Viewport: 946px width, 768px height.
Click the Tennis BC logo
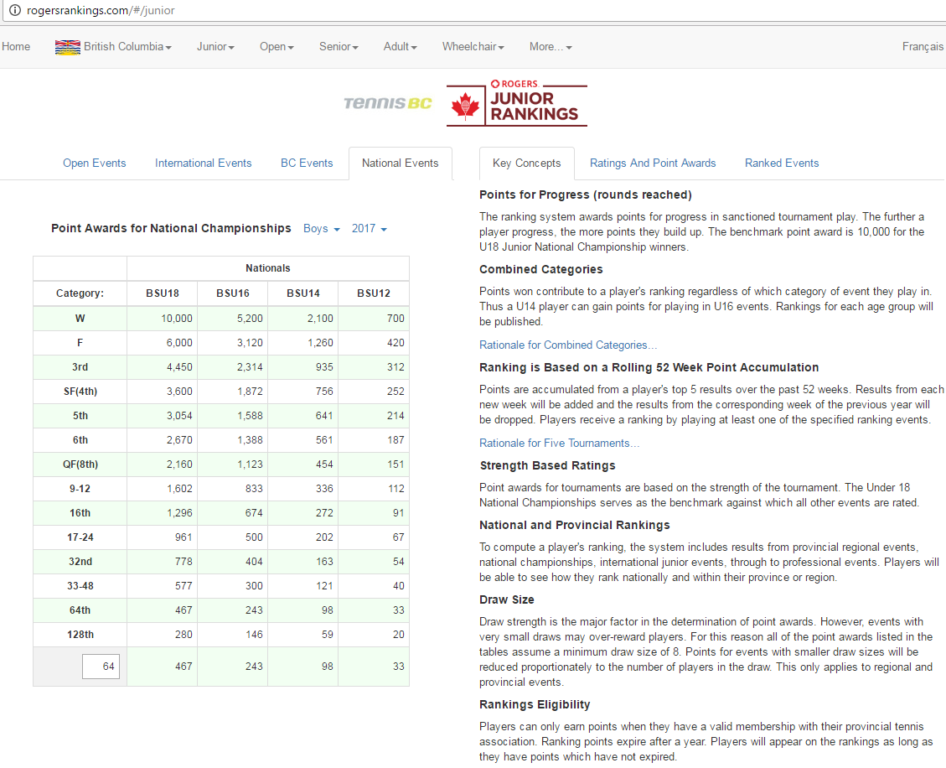click(x=388, y=103)
